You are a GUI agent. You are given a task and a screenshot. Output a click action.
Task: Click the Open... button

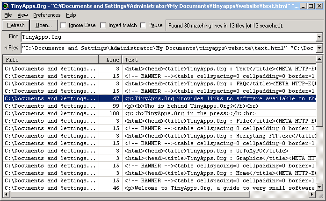(44, 25)
